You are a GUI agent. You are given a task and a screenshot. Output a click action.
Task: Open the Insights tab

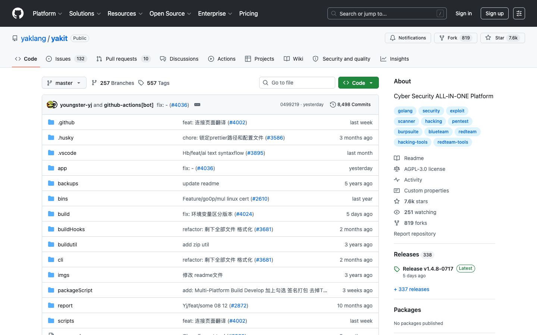tap(395, 59)
